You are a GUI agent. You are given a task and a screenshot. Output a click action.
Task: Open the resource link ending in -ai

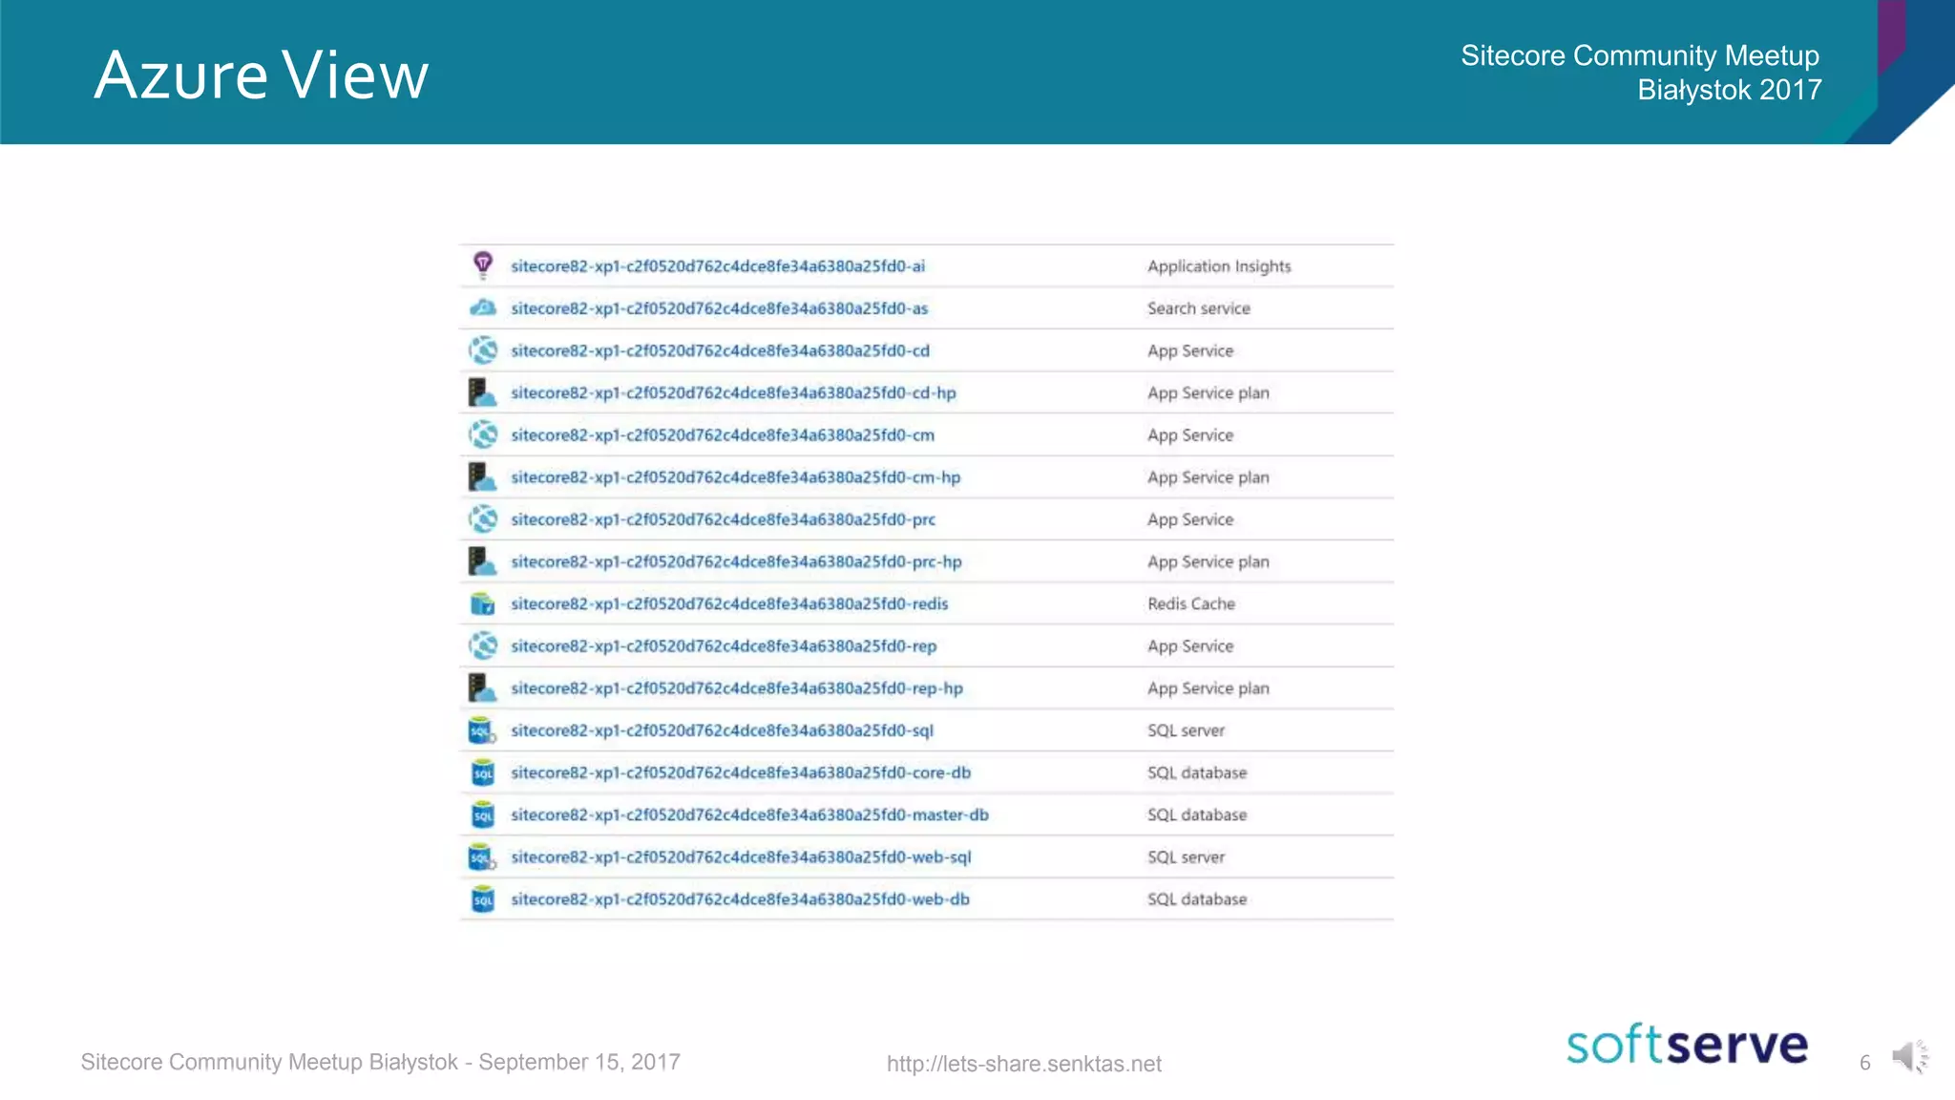coord(717,266)
